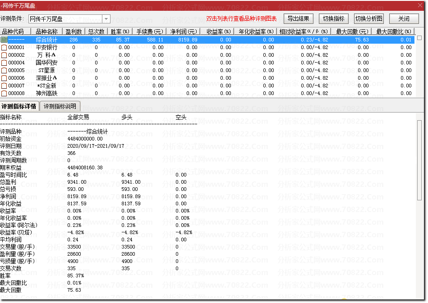Sort by 净利润(元) column header
Screen dimensions: 428x303
click(184, 32)
